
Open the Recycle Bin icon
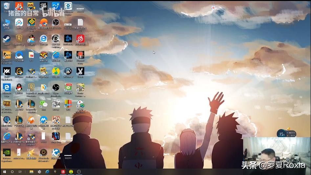7,6
